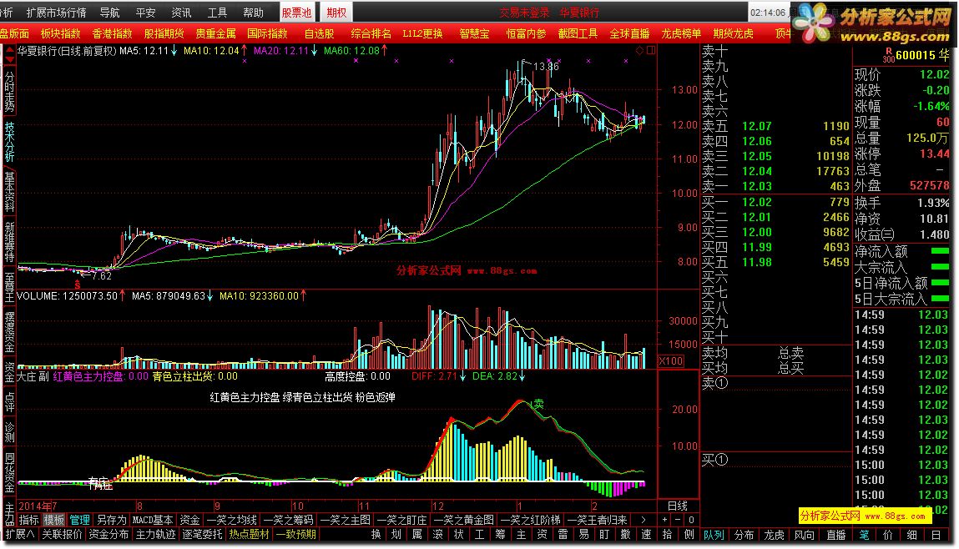Click the 拾 button in bottom toolbar
Screen dimensions: 959x549
[667, 534]
